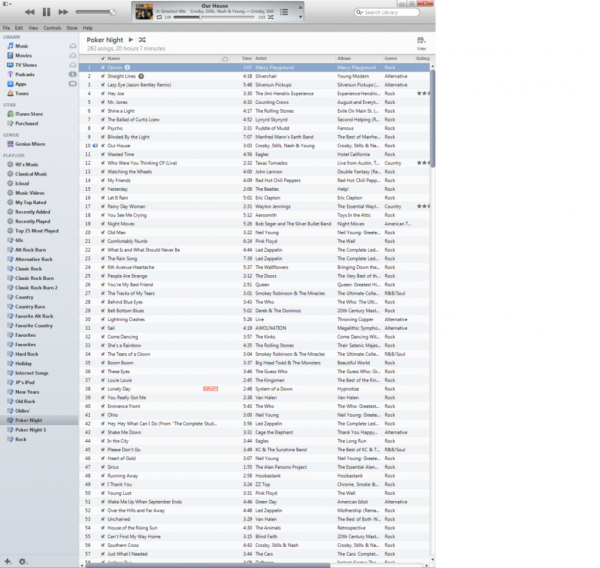The width and height of the screenshot is (600, 568).
Task: Skip back to the previous track
Action: point(29,12)
